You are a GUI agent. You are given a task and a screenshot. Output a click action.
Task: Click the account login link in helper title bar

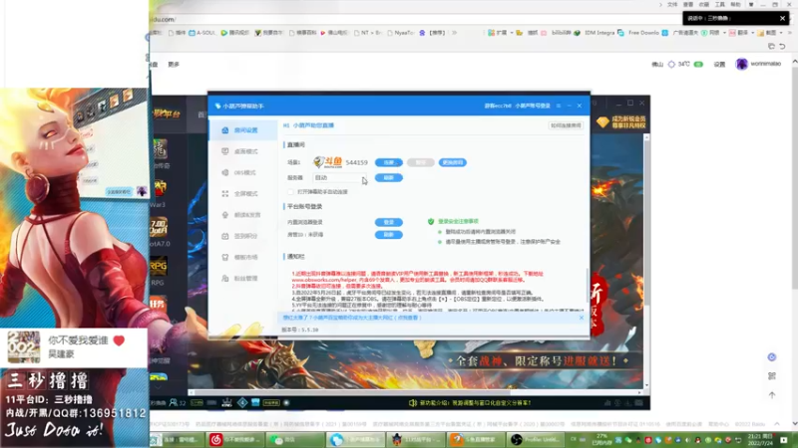(533, 106)
